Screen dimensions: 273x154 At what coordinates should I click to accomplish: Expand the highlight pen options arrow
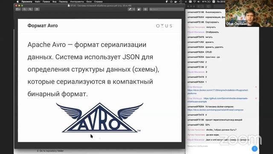pyautogui.click(x=134, y=9)
